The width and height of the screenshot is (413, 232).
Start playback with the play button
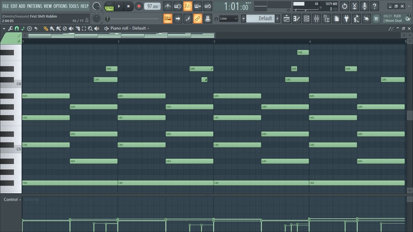(x=119, y=6)
